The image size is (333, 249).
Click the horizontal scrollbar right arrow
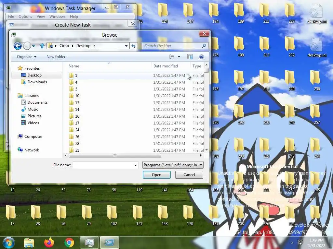201,155
